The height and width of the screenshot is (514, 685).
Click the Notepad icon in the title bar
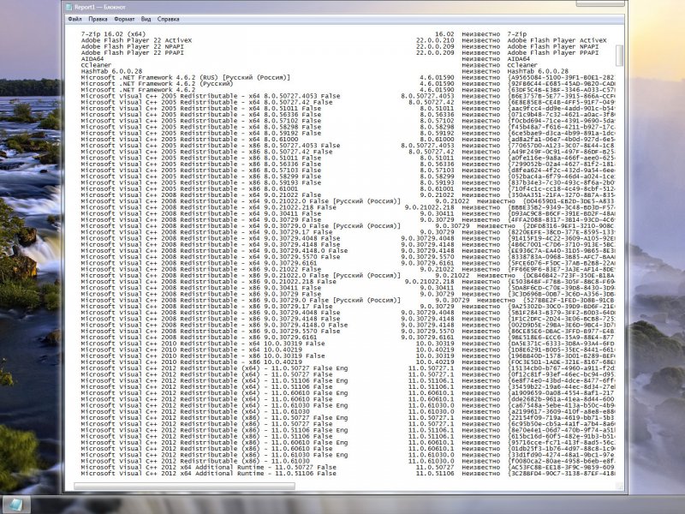69,7
